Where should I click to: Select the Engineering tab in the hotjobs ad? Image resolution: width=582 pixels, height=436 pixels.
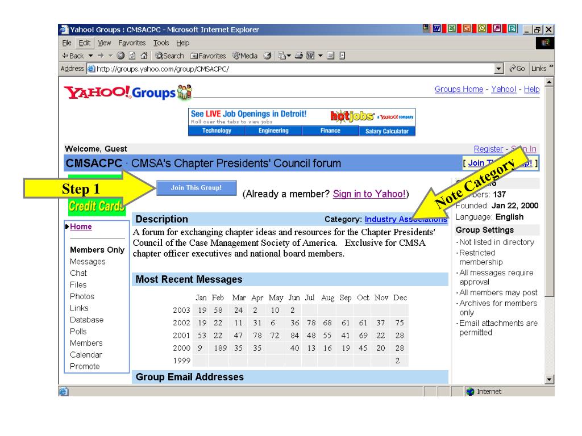(273, 131)
